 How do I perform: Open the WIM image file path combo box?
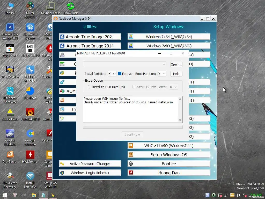[x=124, y=64]
